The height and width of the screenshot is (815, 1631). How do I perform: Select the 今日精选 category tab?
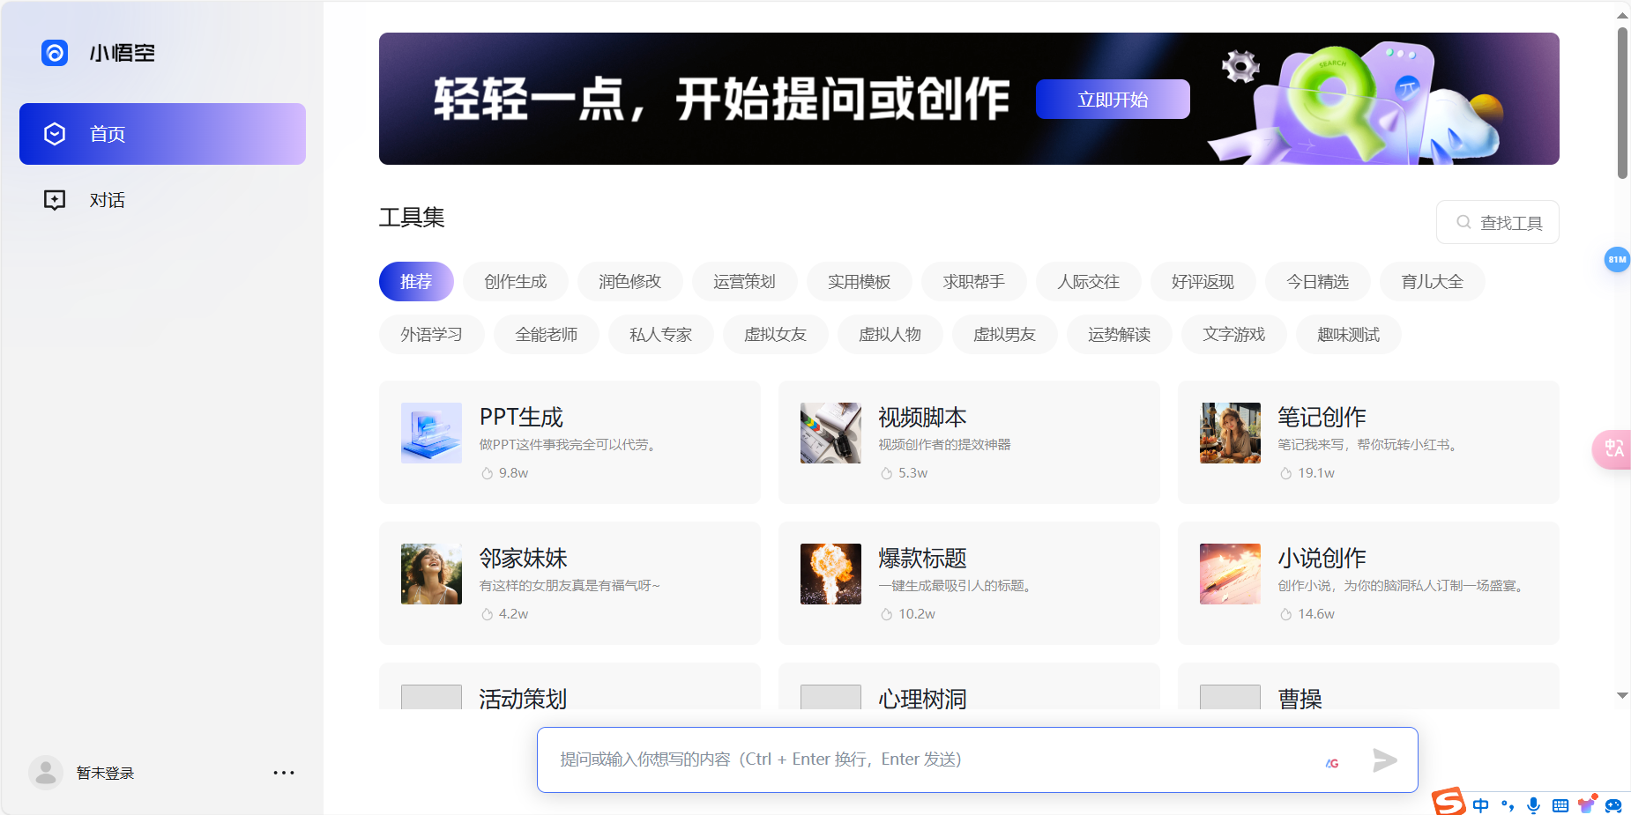1317,281
